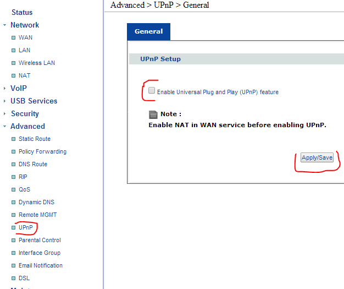Click the square icon beside WAN
The width and height of the screenshot is (344, 289).
pyautogui.click(x=14, y=38)
